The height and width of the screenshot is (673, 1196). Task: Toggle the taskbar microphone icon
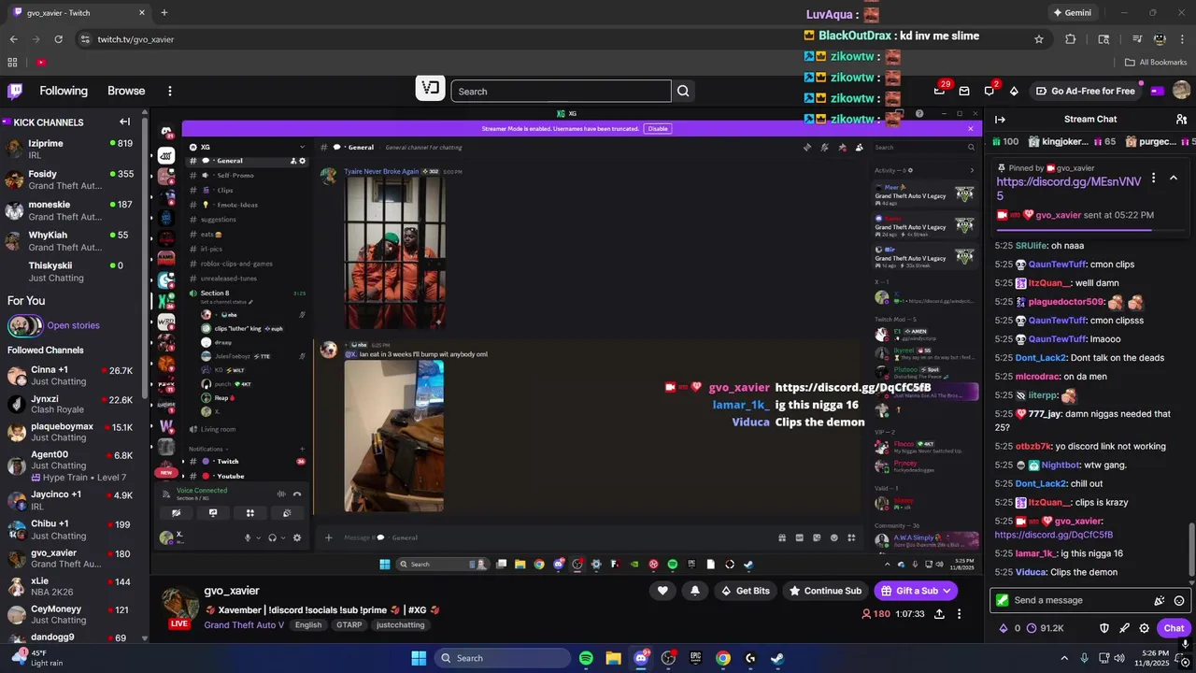[1084, 658]
